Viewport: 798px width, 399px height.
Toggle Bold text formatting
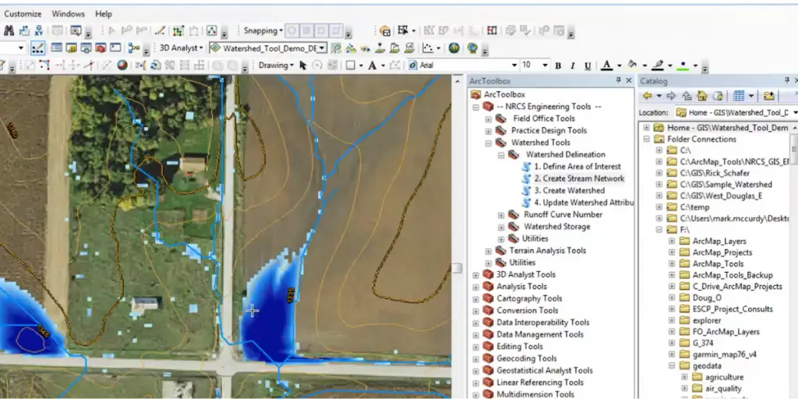point(558,65)
